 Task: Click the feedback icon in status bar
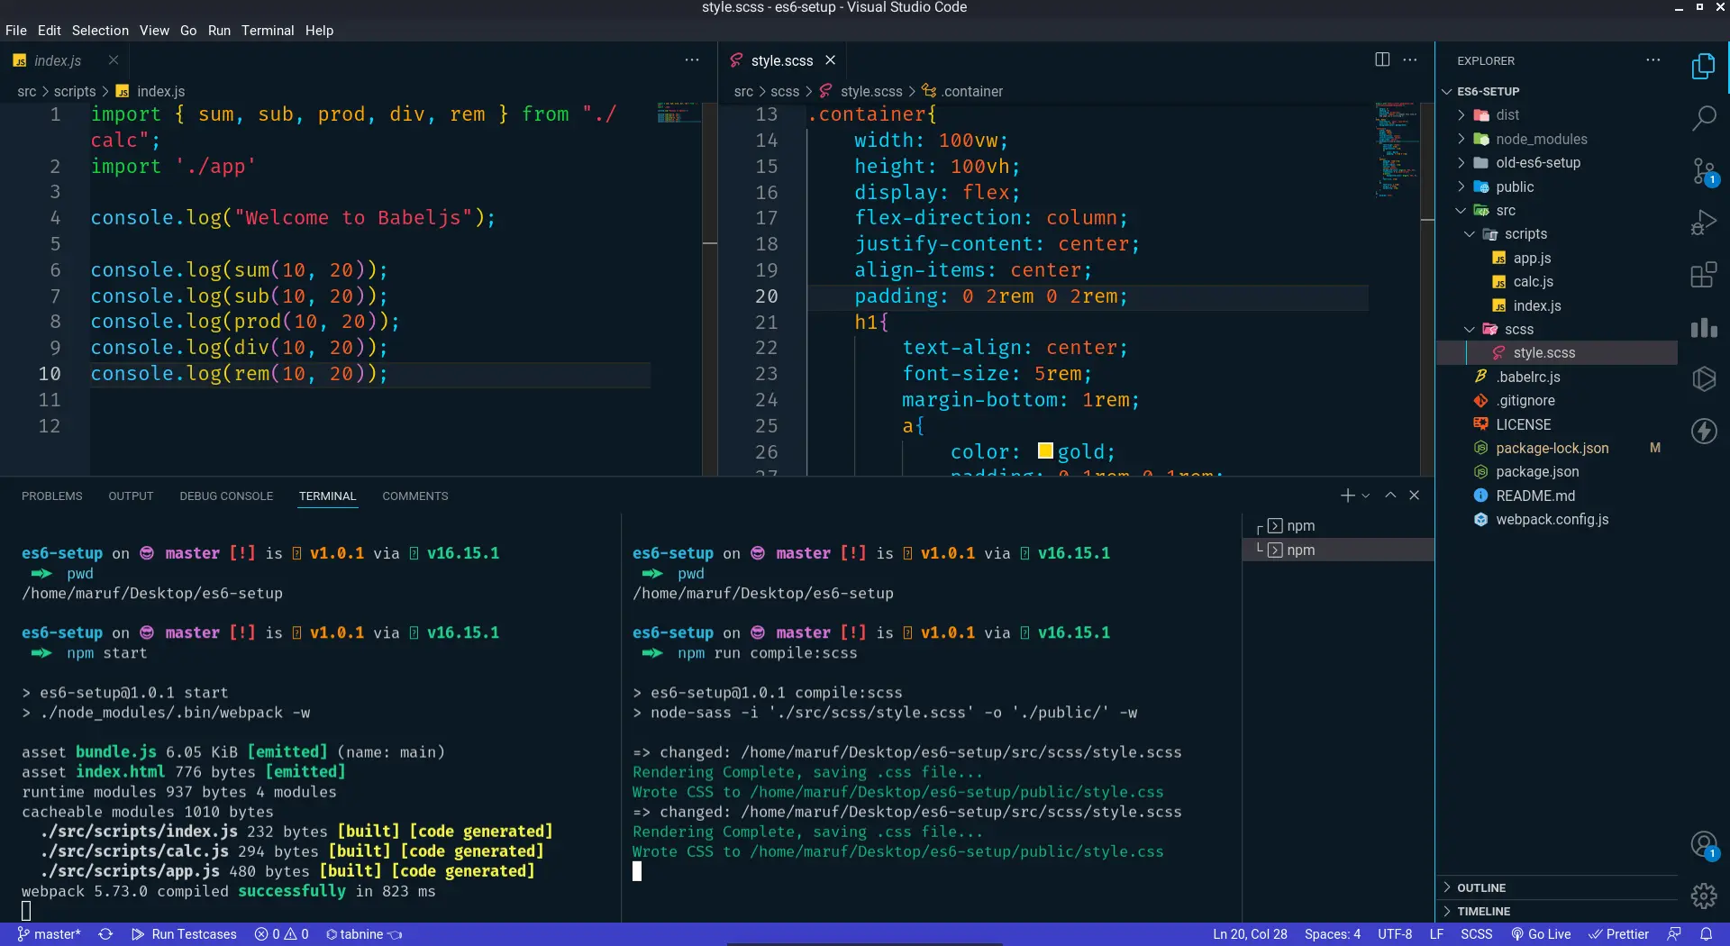(x=1674, y=934)
